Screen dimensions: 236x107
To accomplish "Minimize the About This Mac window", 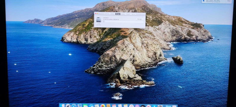I will (x=98, y=14).
